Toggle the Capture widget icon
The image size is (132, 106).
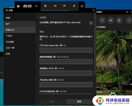coord(45,6)
